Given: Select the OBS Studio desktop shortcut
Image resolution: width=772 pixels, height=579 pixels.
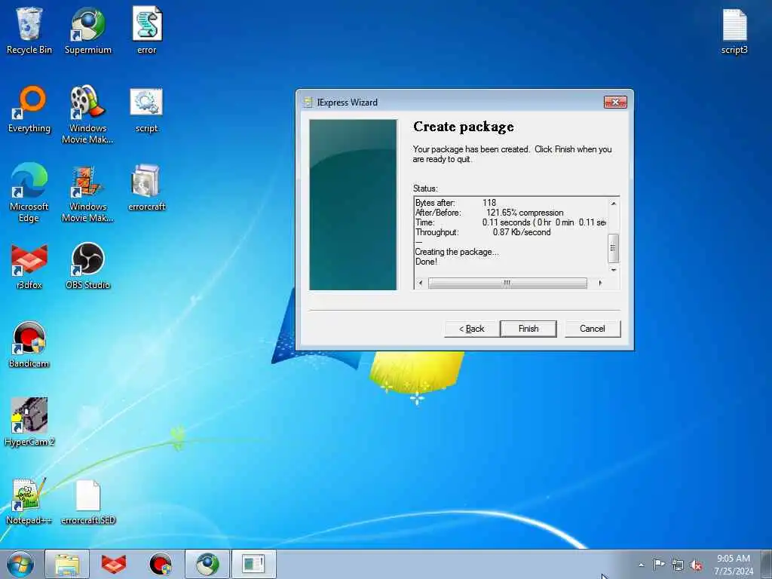Looking at the screenshot, I should [87, 266].
